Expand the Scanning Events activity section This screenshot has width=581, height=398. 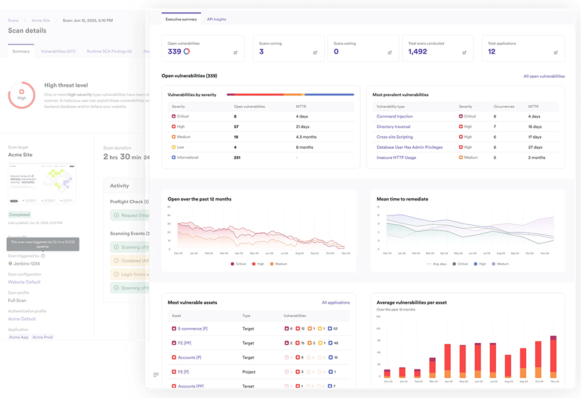click(x=130, y=234)
